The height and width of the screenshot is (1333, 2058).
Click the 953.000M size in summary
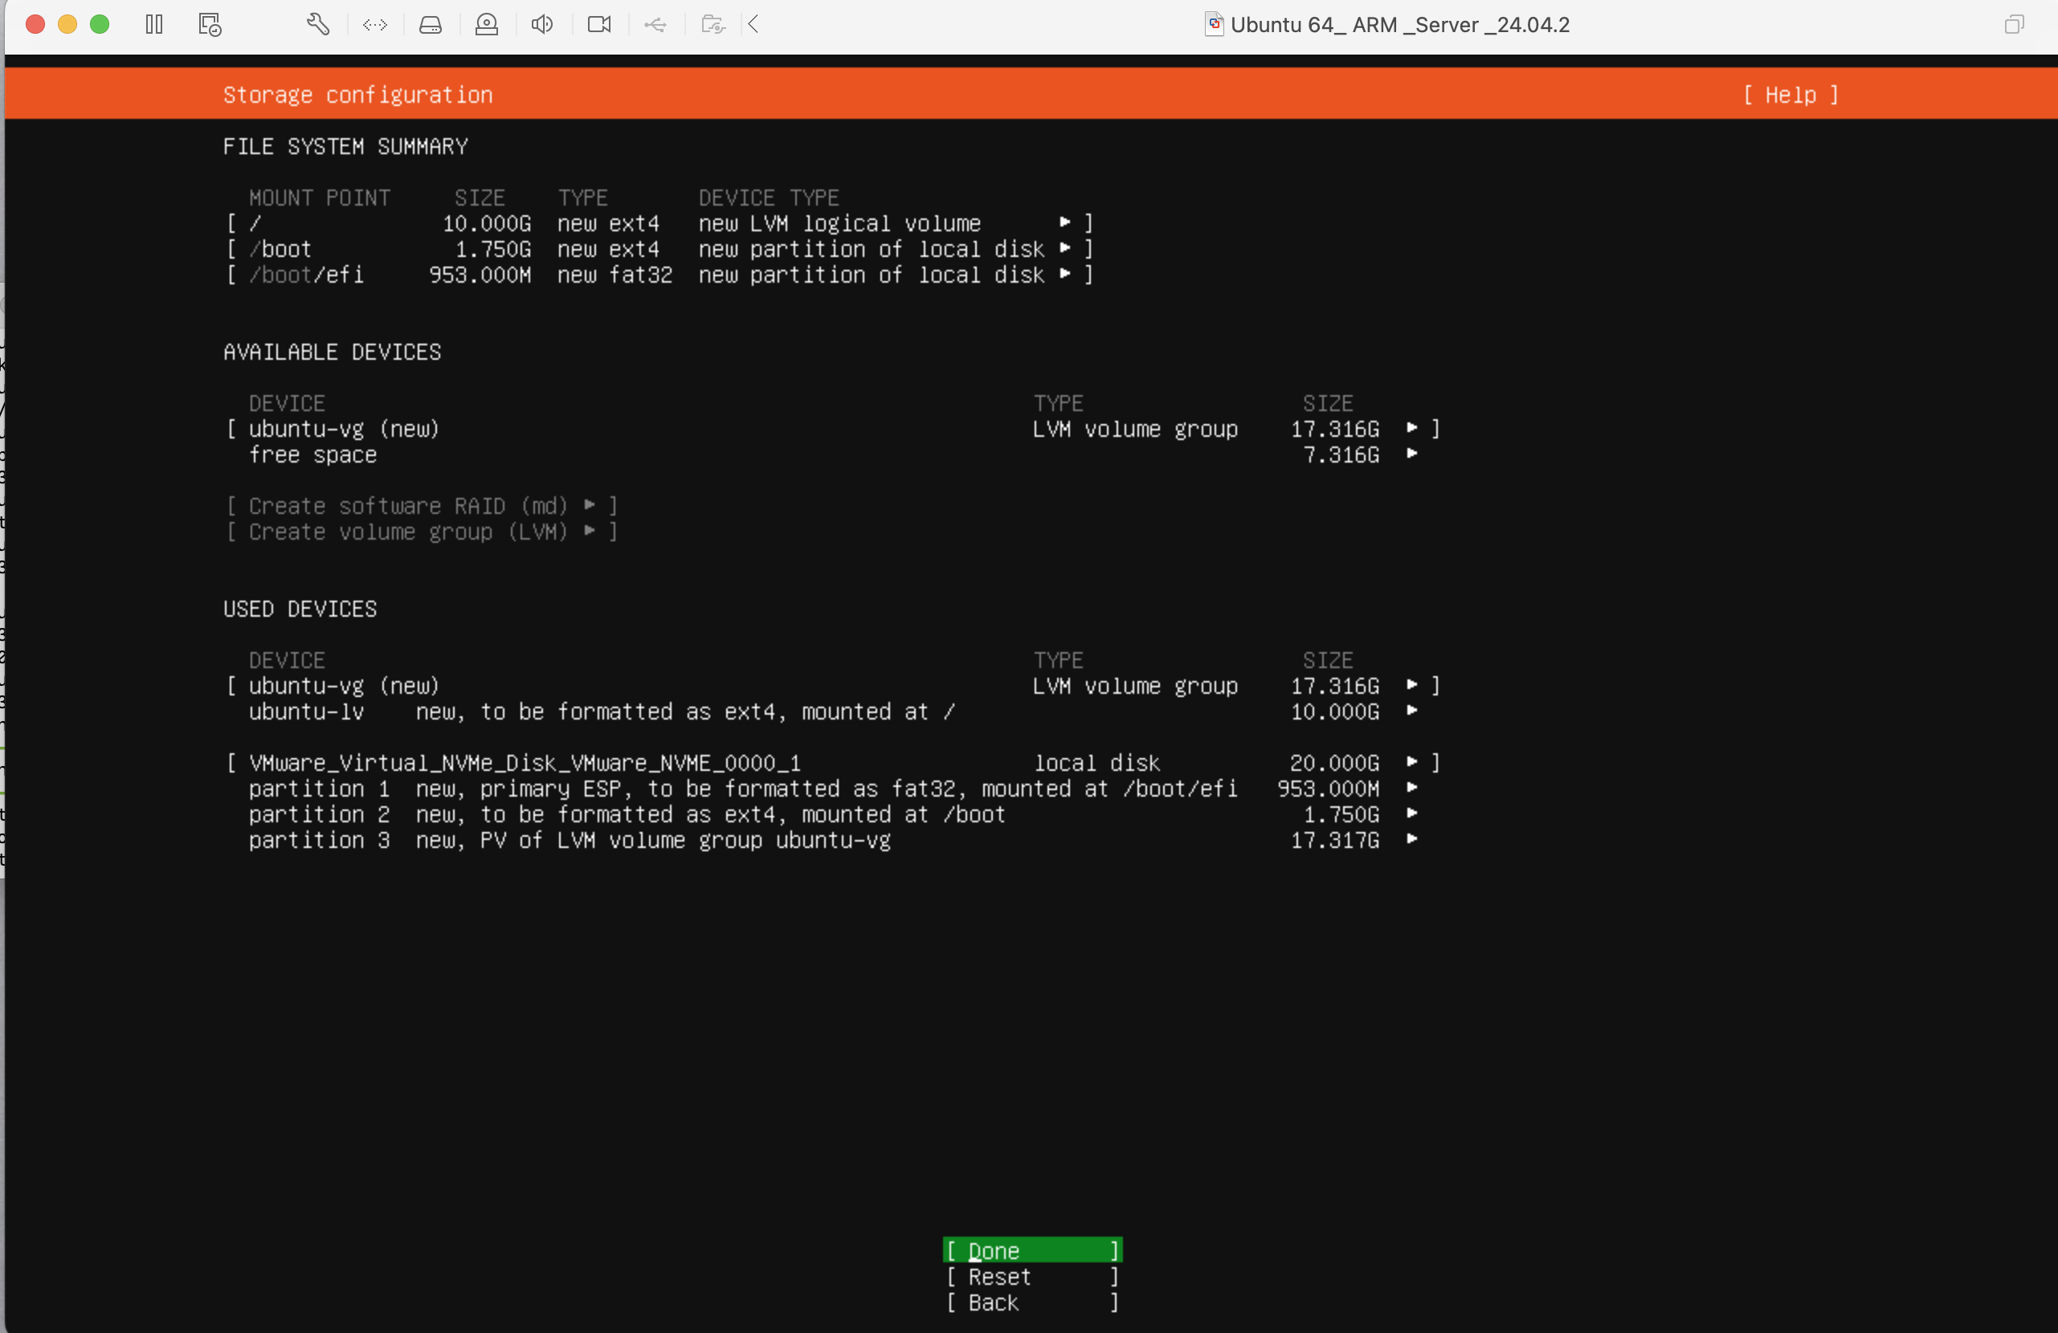(x=481, y=275)
